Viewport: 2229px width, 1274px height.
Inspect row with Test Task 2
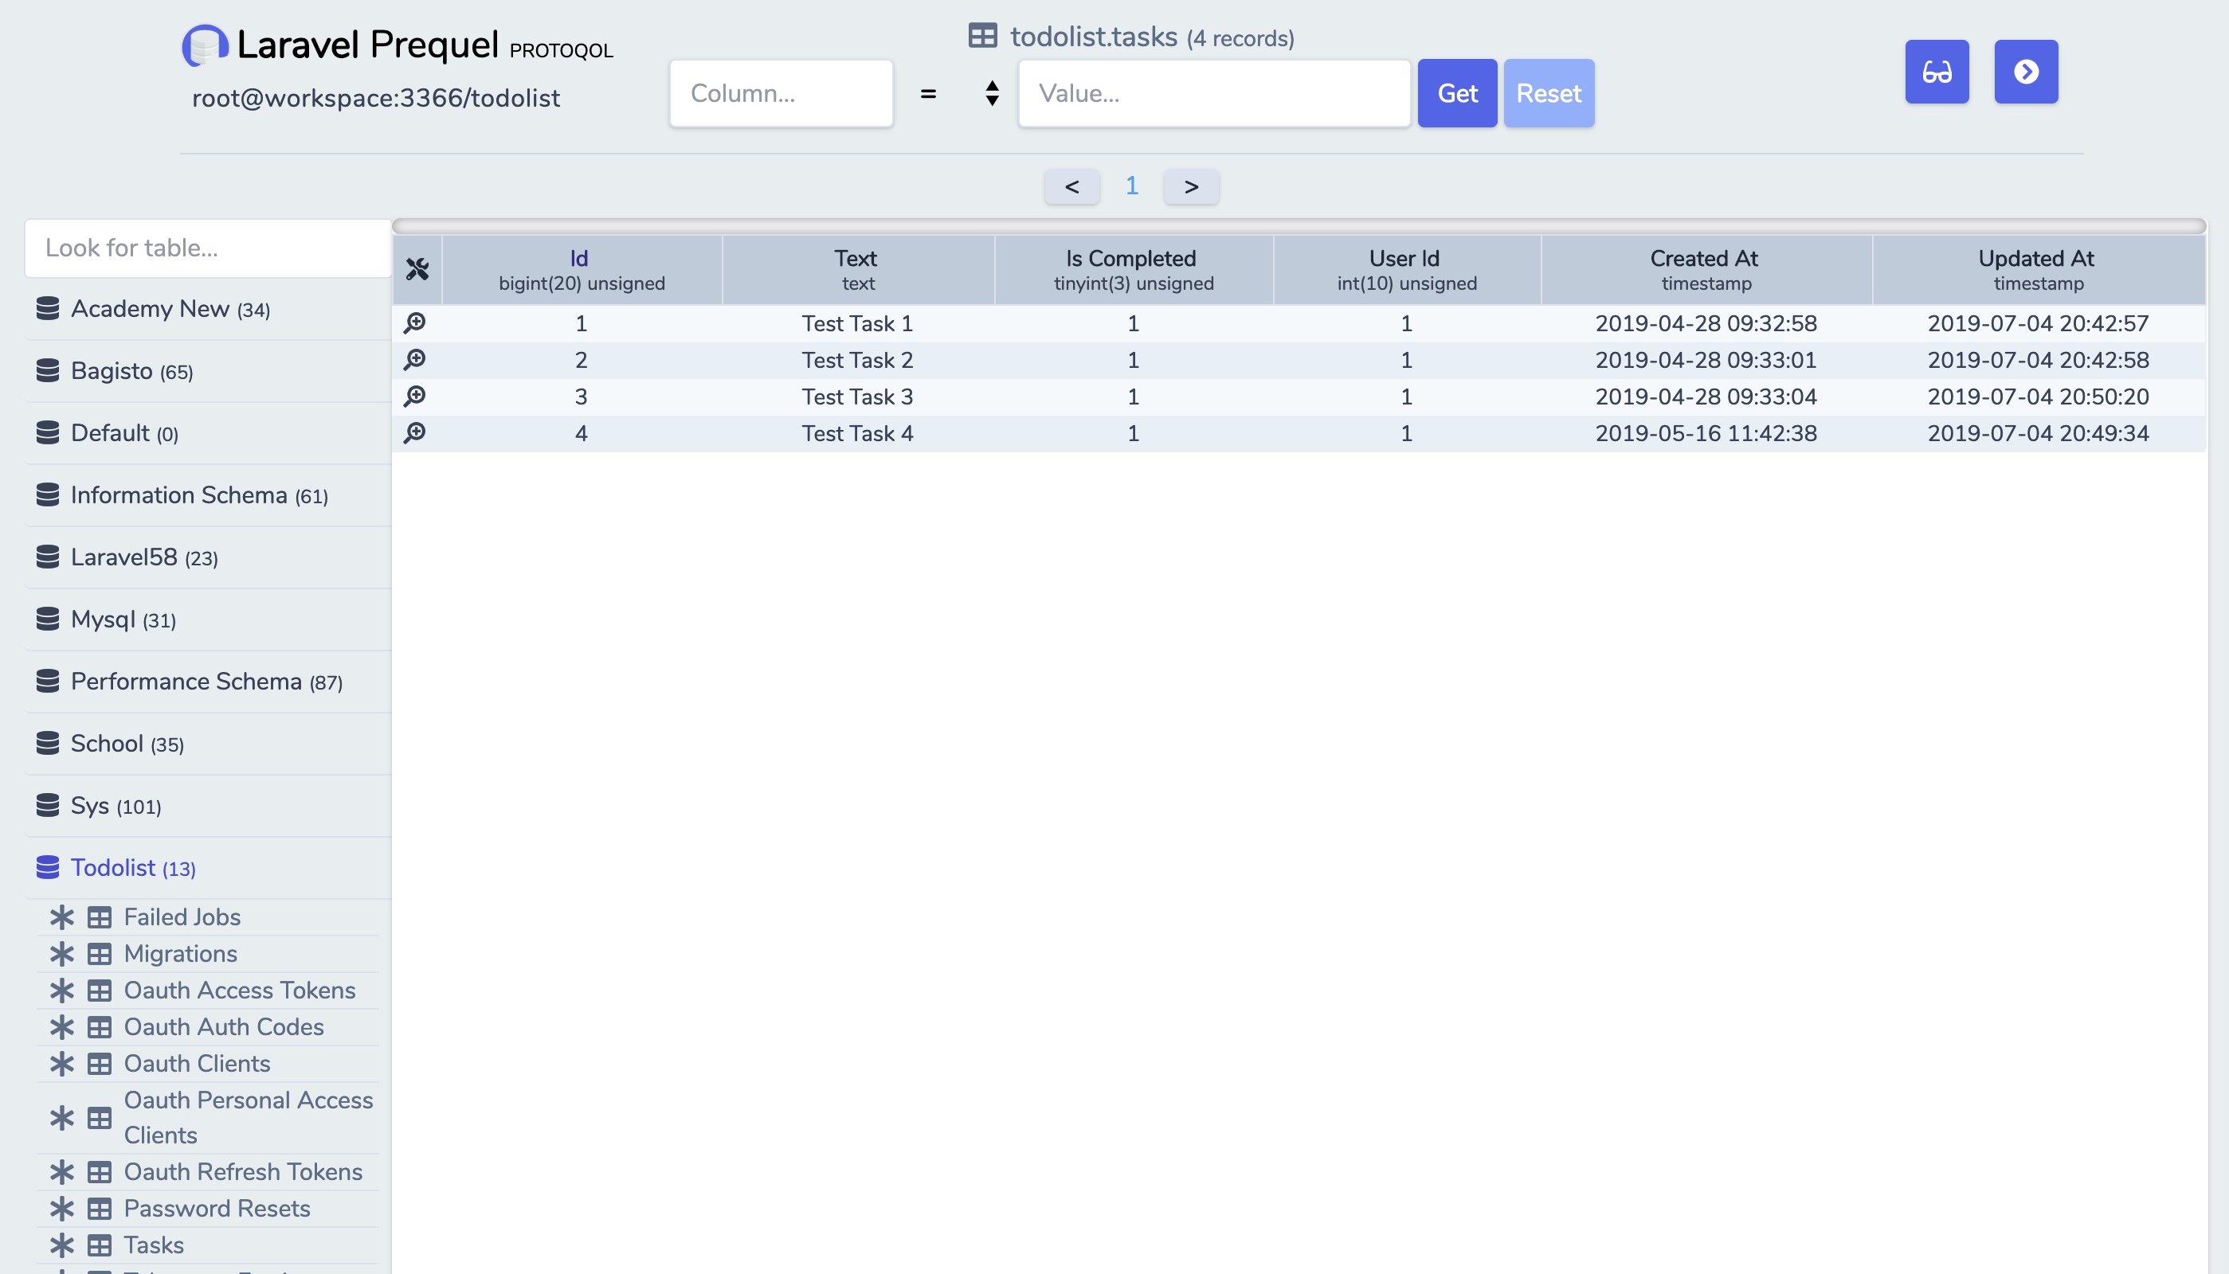(415, 361)
